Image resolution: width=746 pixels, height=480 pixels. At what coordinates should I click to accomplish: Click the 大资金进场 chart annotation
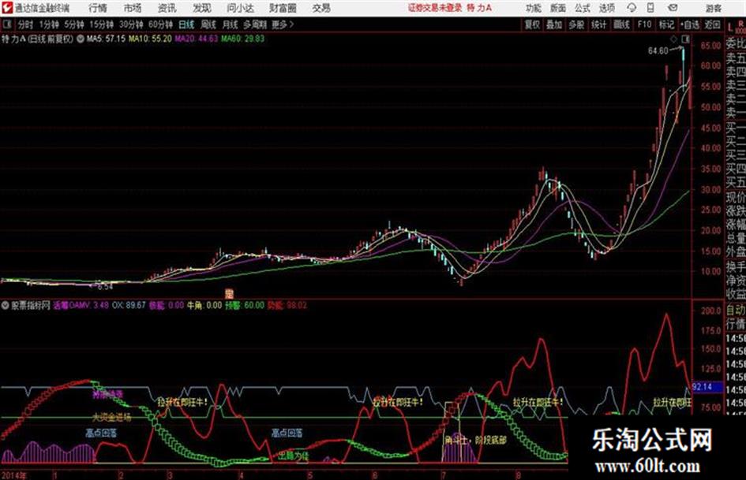pos(111,418)
